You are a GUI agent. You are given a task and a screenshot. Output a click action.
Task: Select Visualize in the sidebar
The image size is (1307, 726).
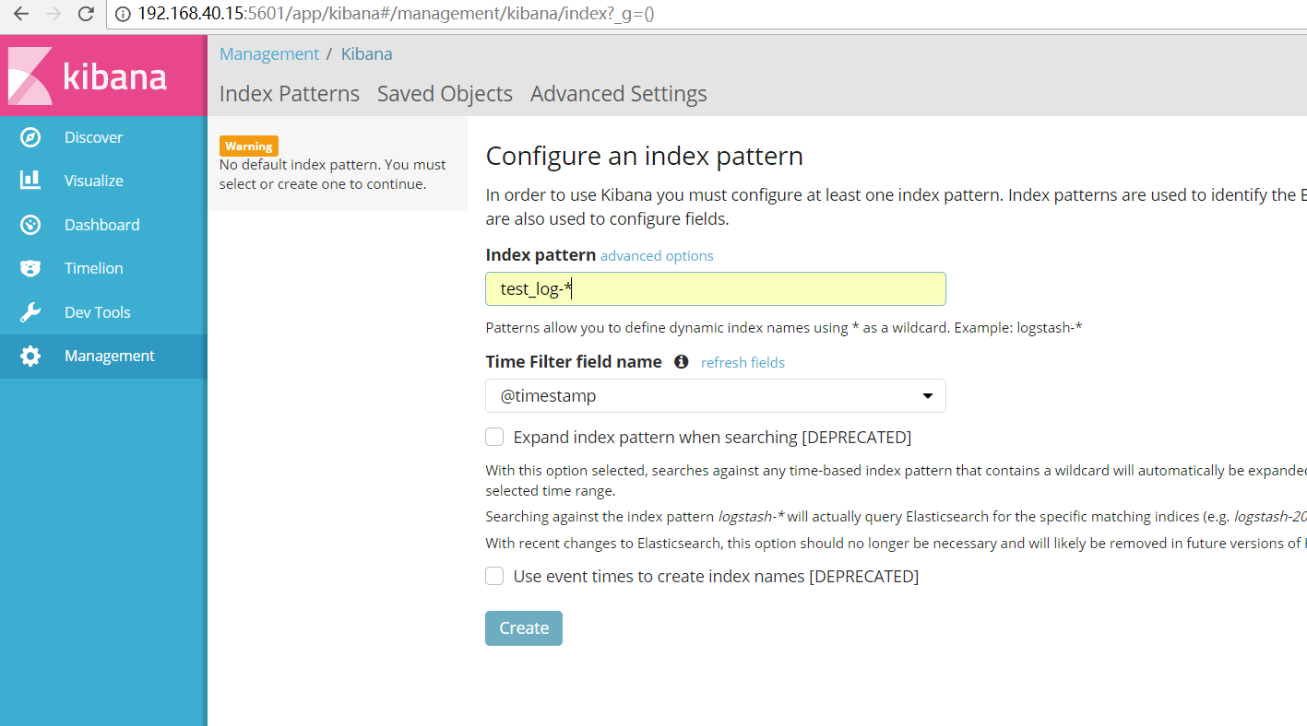[103, 181]
